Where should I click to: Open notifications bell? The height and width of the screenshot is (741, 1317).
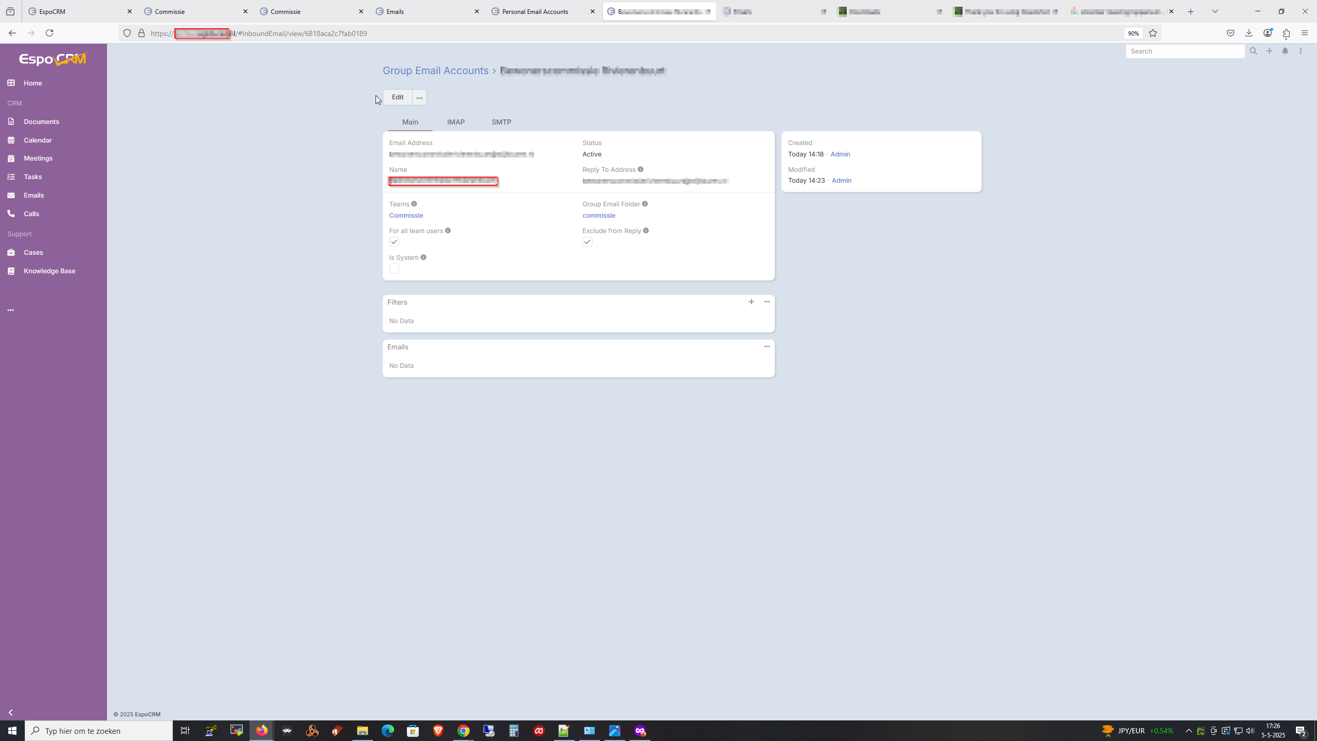coord(1285,51)
